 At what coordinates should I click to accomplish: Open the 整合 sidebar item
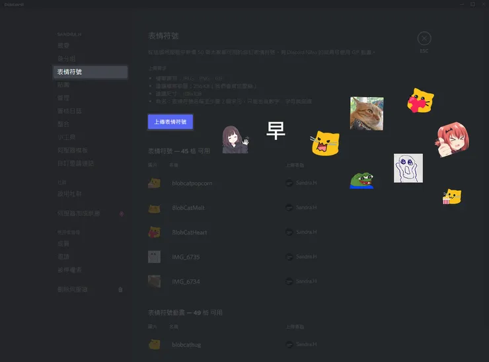(63, 124)
